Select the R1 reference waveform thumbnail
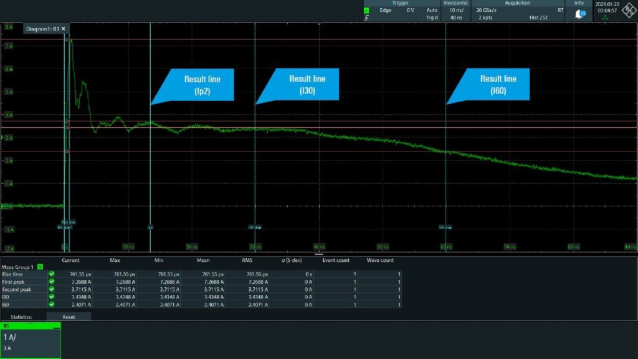 [30, 340]
